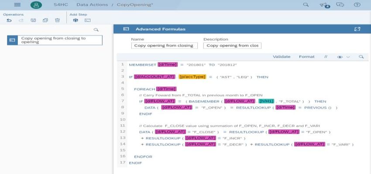Validate the formula script

pyautogui.click(x=282, y=57)
